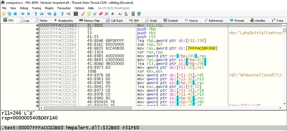Open string search with the Az icon
Viewport: 287px width, 131px height.
[120, 14]
